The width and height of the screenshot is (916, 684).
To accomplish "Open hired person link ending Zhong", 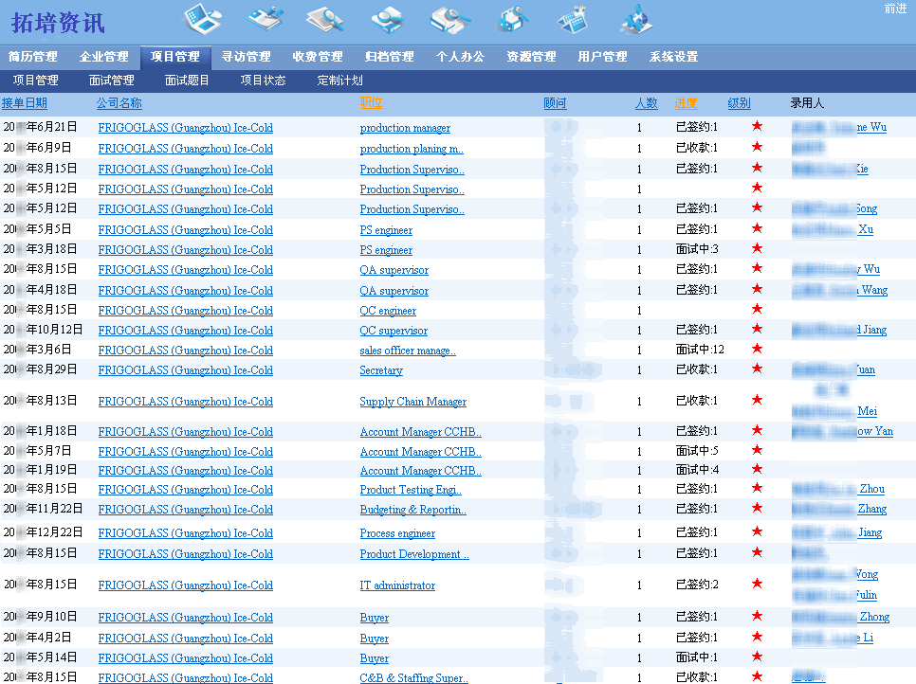I will click(x=841, y=617).
